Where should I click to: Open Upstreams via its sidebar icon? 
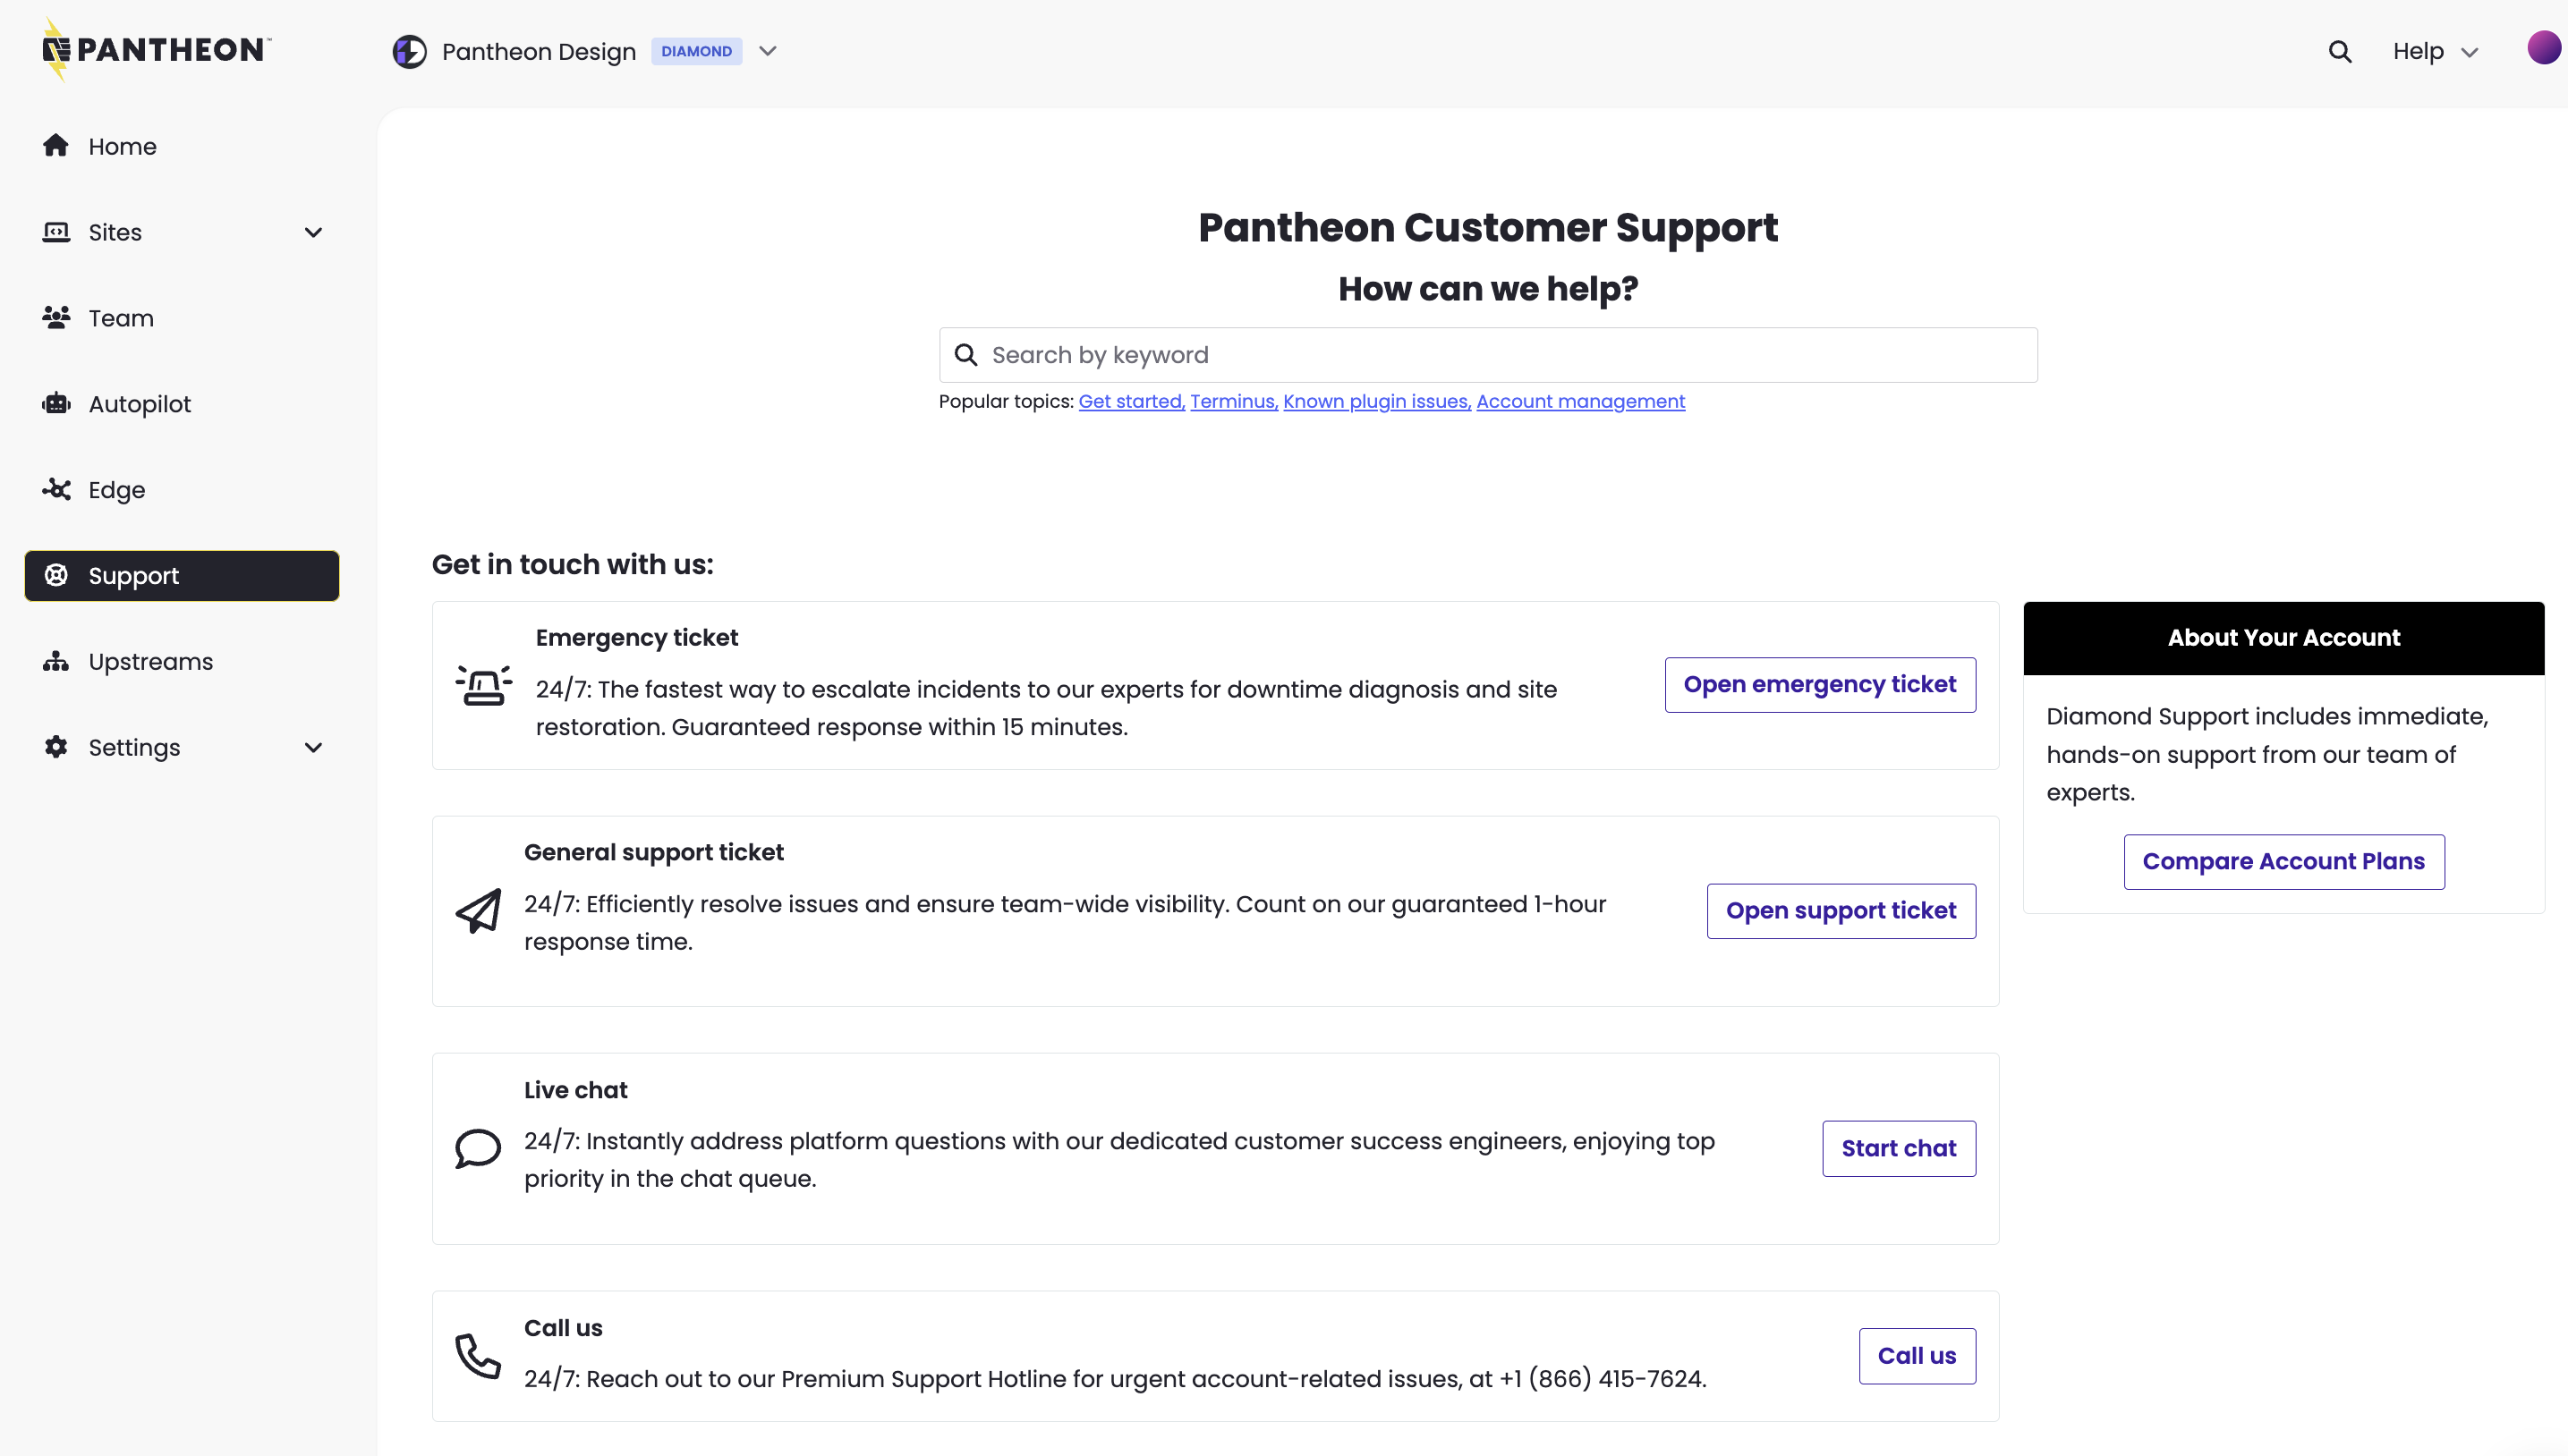[x=56, y=661]
